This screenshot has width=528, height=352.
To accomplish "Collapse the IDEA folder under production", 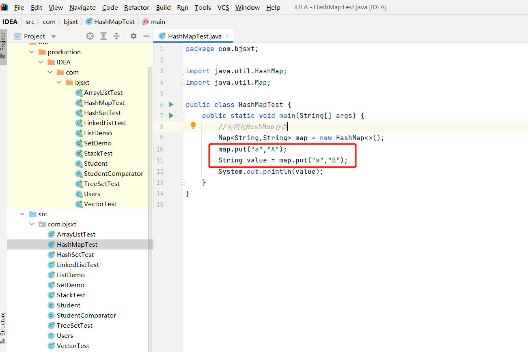I will click(41, 62).
